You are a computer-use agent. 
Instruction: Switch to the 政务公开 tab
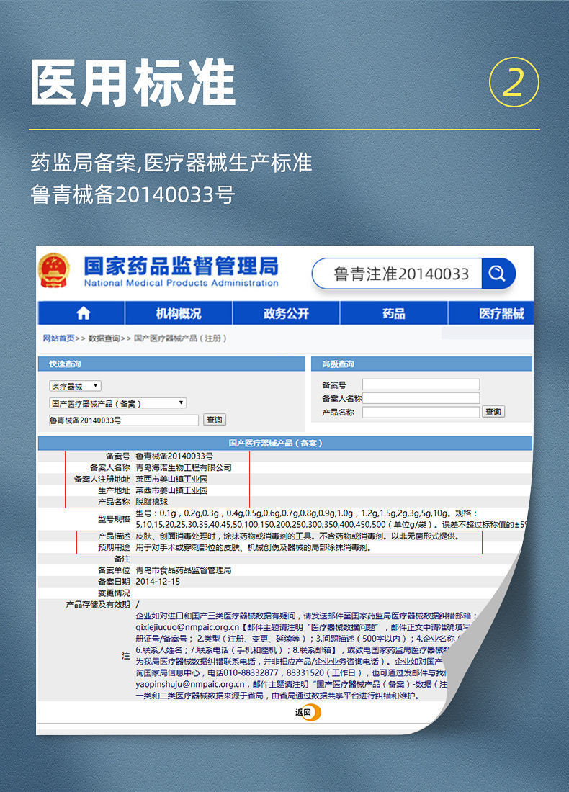click(286, 313)
